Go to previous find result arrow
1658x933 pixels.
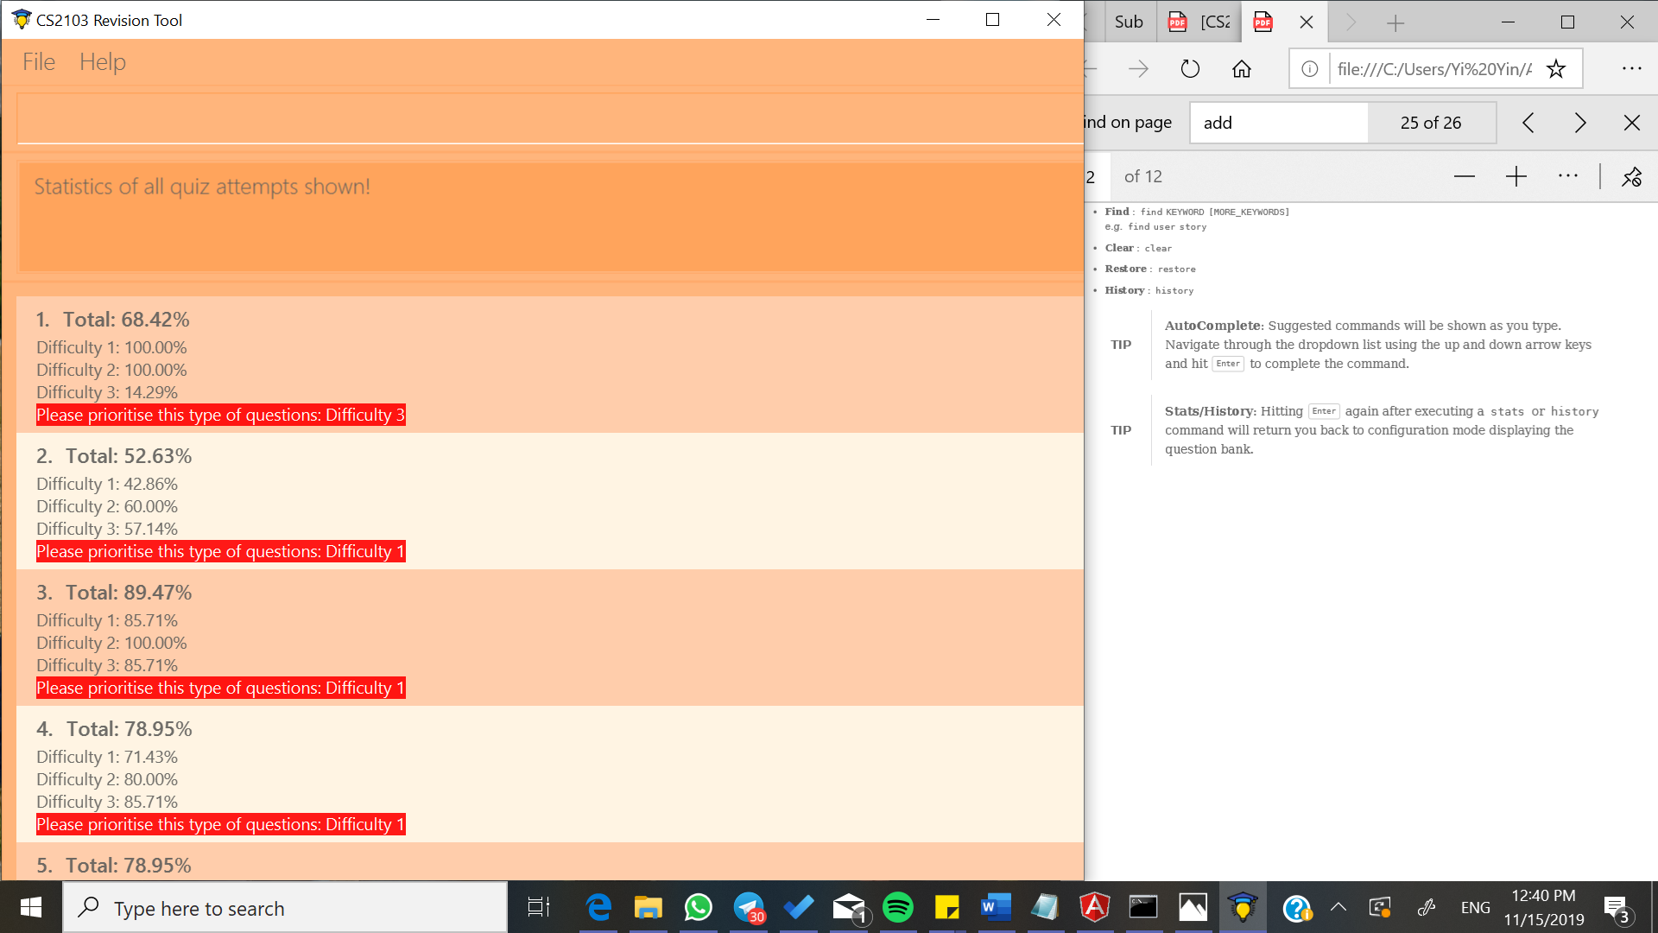[1528, 123]
